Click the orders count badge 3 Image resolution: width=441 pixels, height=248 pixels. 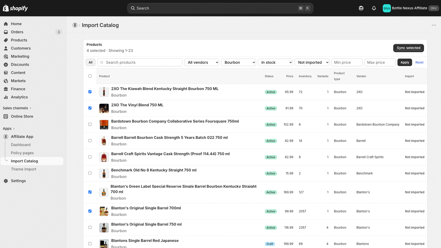tap(59, 32)
